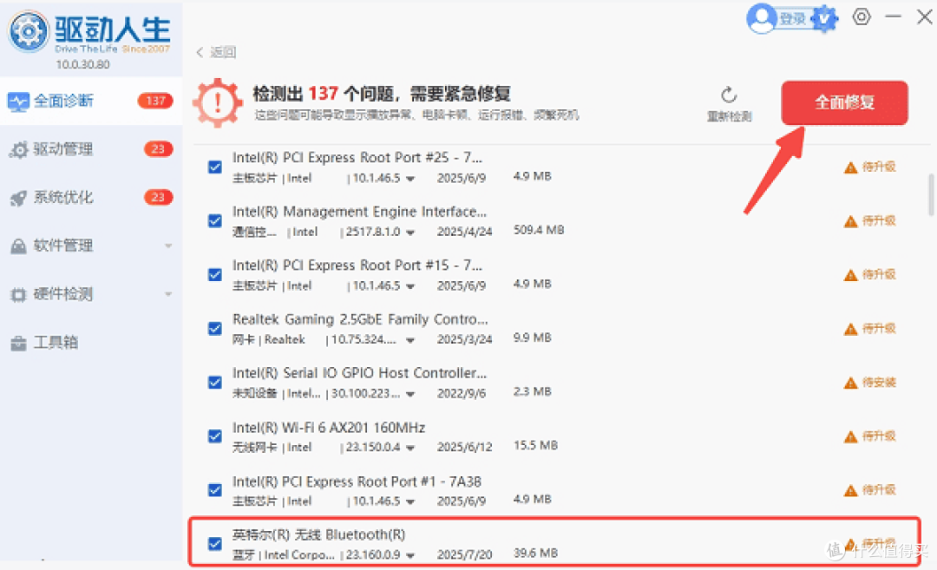Uncheck Management Engine Interface checkbox
Screen dimensions: 937x570
pos(215,220)
